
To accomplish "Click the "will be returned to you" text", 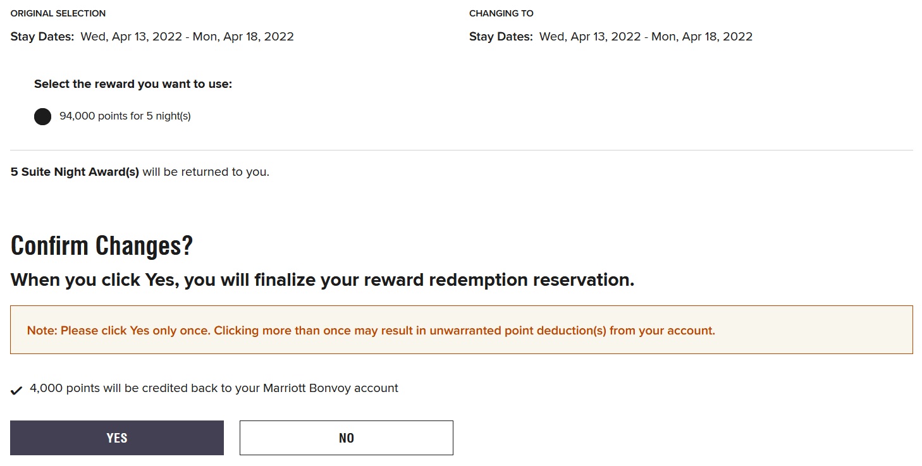I will 206,172.
